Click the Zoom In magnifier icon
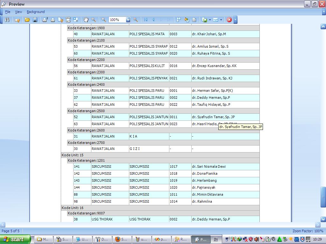 point(136,20)
